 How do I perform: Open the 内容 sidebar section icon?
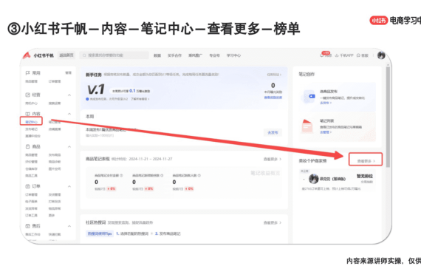[x=27, y=114]
